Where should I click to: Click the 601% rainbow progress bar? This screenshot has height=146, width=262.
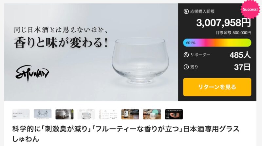tap(217, 43)
